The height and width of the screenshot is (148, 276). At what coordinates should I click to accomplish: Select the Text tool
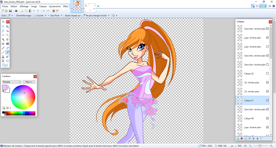pyautogui.click(x=3, y=61)
